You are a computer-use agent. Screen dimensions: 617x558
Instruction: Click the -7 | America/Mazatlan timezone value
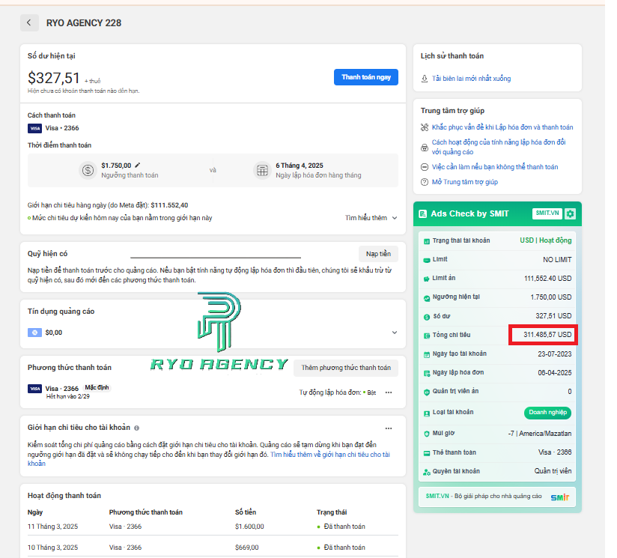tap(539, 433)
